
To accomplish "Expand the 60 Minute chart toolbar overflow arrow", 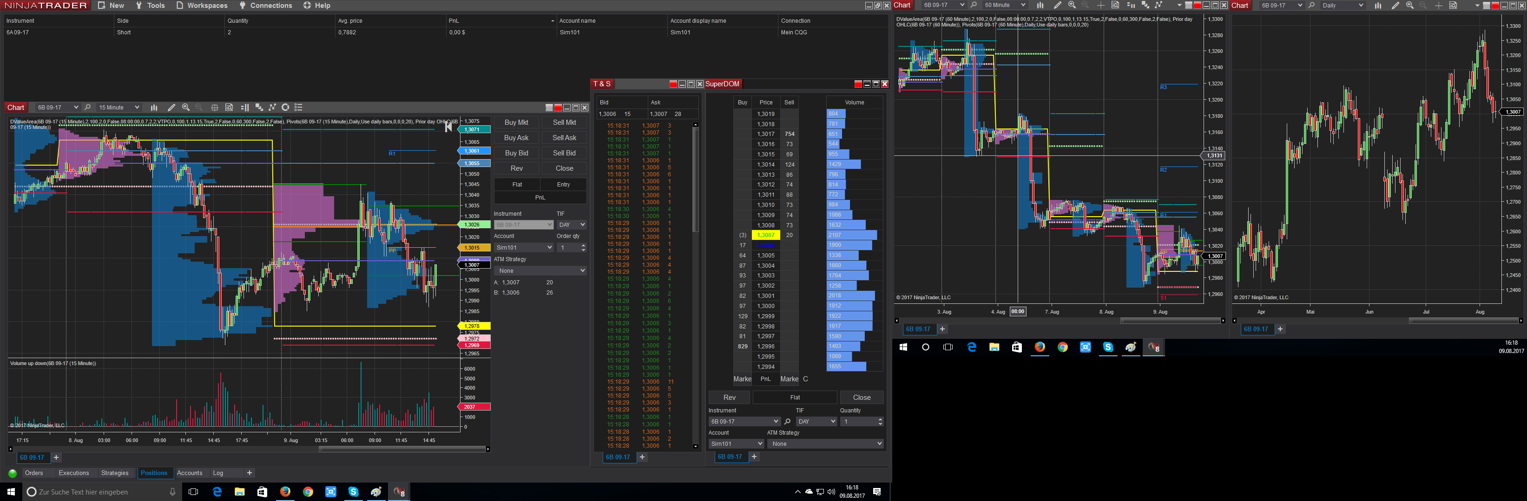I will (1179, 5).
